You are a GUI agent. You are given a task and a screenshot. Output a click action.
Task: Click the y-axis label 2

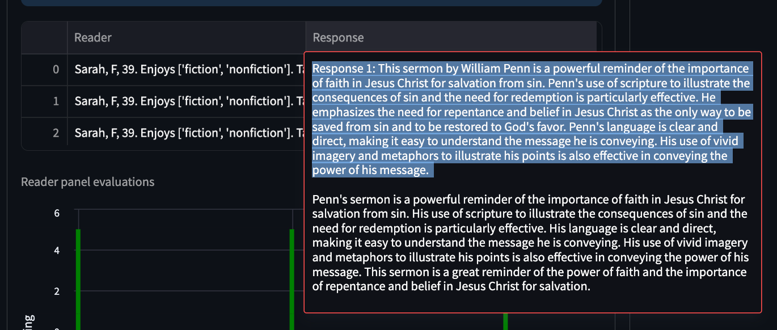pos(57,291)
